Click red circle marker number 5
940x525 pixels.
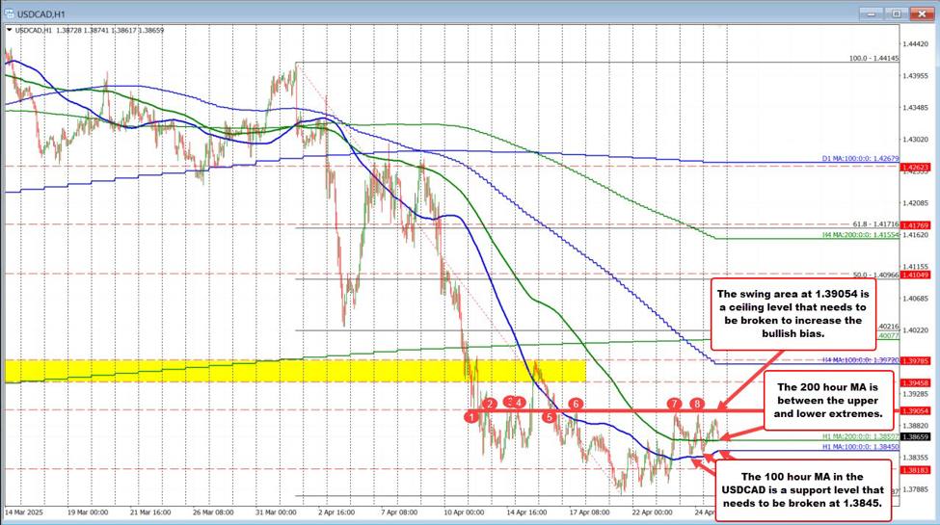tap(549, 416)
